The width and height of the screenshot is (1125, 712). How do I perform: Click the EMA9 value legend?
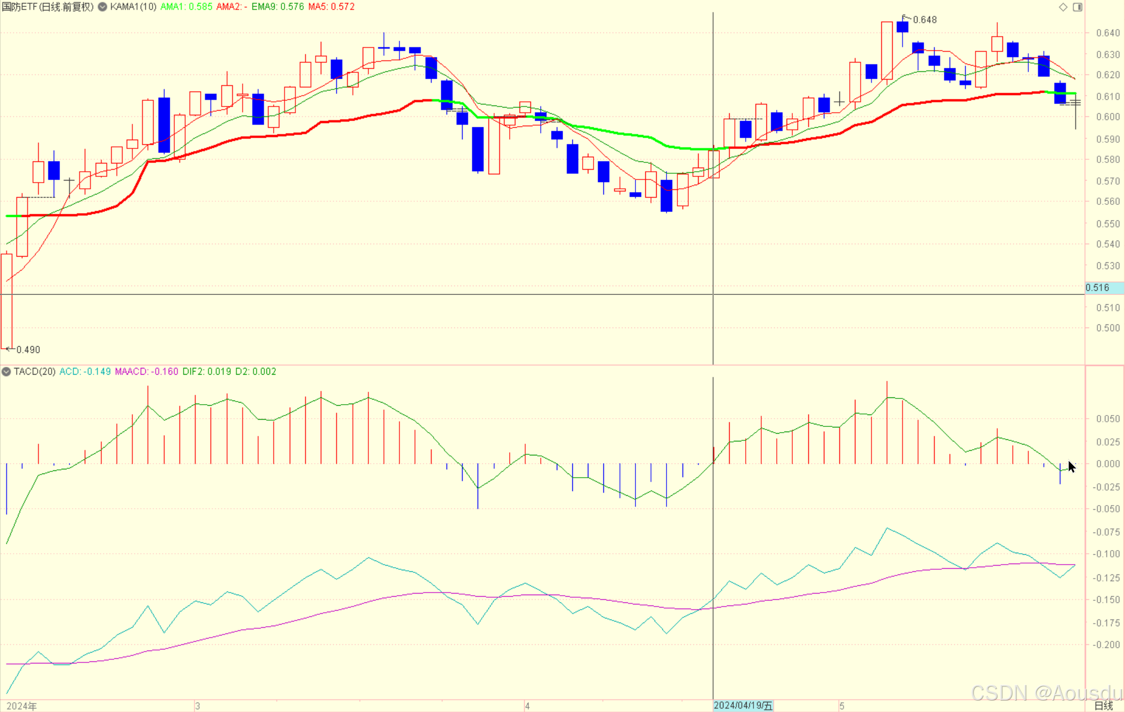tap(278, 7)
